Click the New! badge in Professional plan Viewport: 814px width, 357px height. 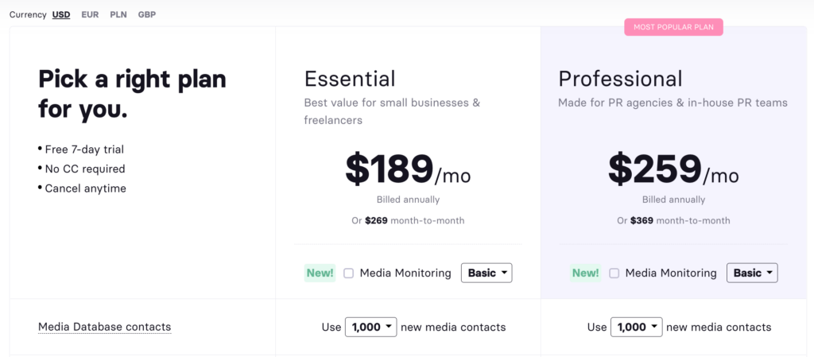point(585,273)
